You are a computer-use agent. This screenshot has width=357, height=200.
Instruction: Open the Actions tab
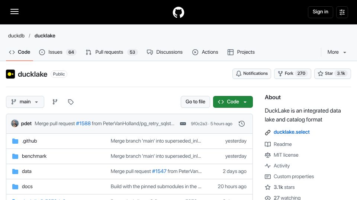[x=205, y=52]
